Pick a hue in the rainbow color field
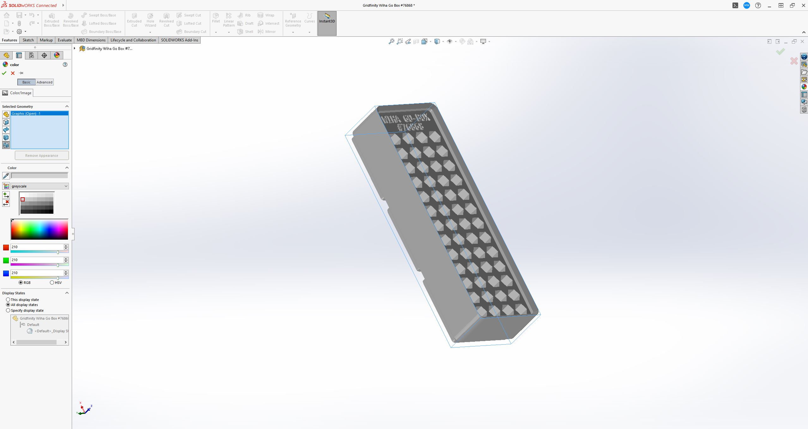The width and height of the screenshot is (808, 429). 39,229
